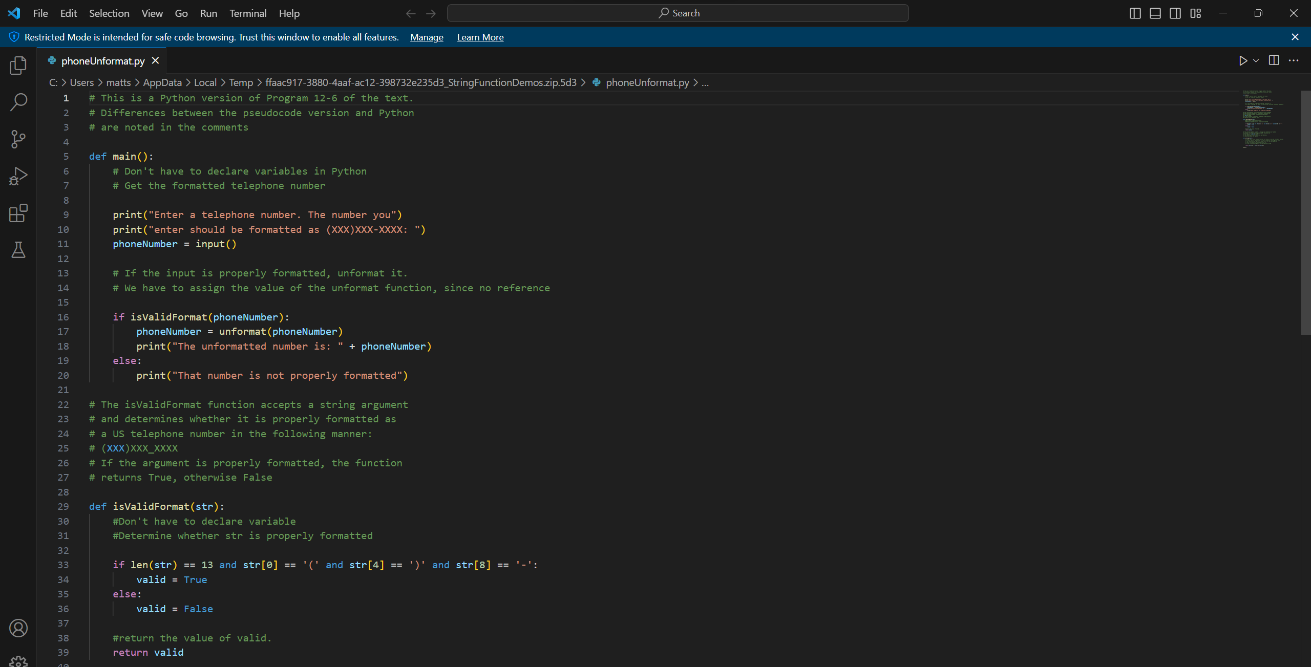Open the Search panel icon
The width and height of the screenshot is (1311, 667).
18,102
